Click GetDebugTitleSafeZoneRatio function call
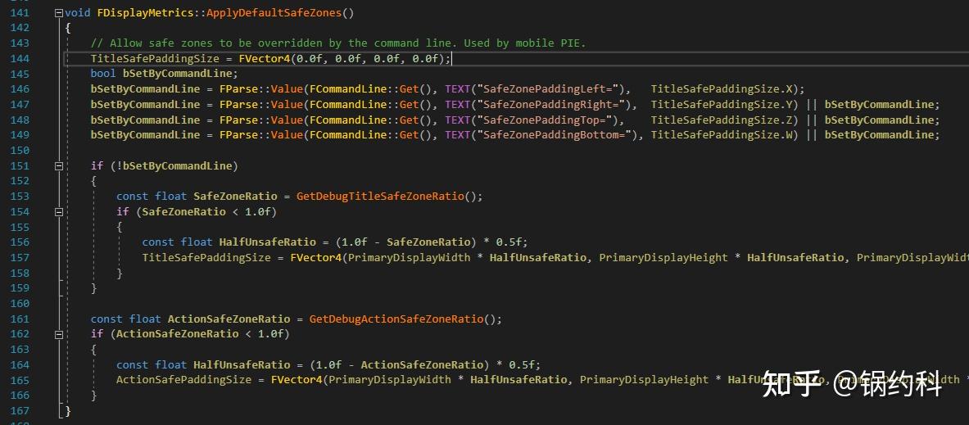Screen dimensions: 969x425 [x=380, y=197]
